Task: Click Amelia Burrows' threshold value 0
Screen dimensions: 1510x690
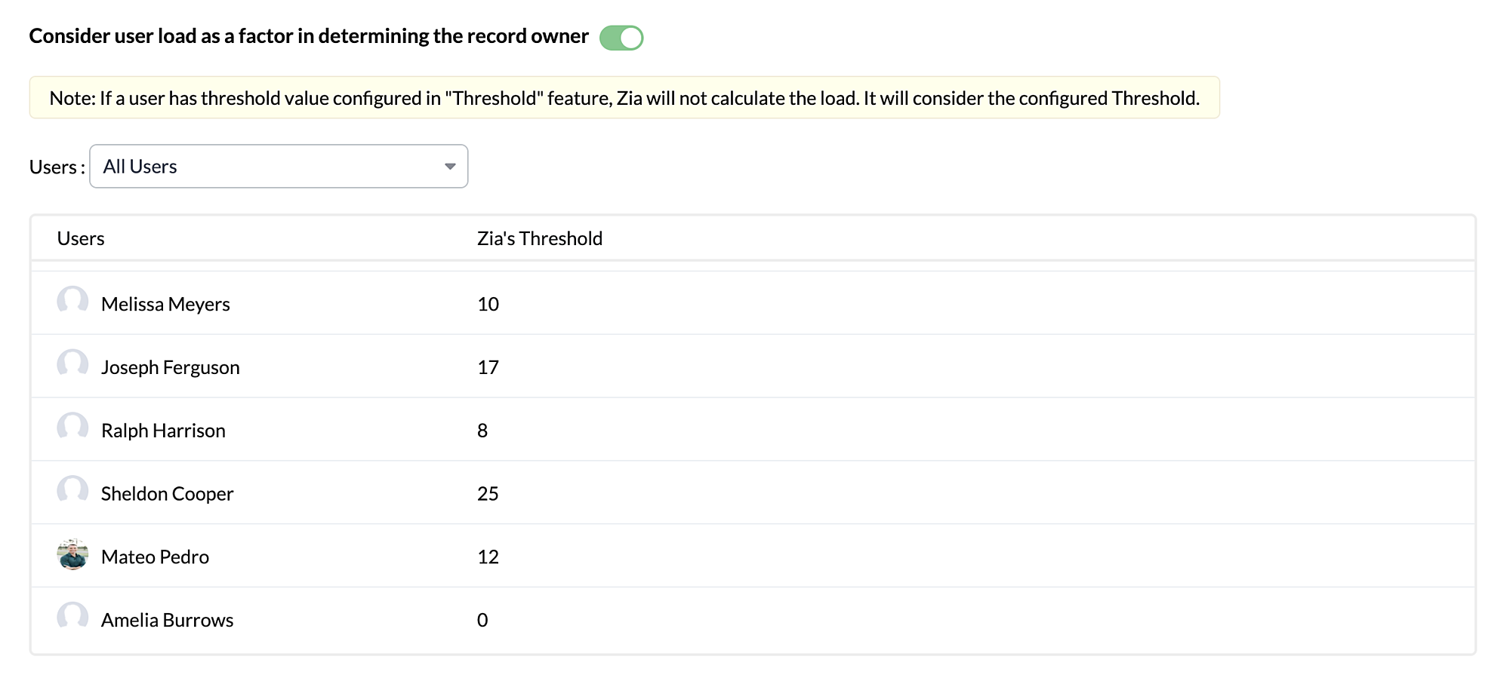Action: (x=482, y=621)
